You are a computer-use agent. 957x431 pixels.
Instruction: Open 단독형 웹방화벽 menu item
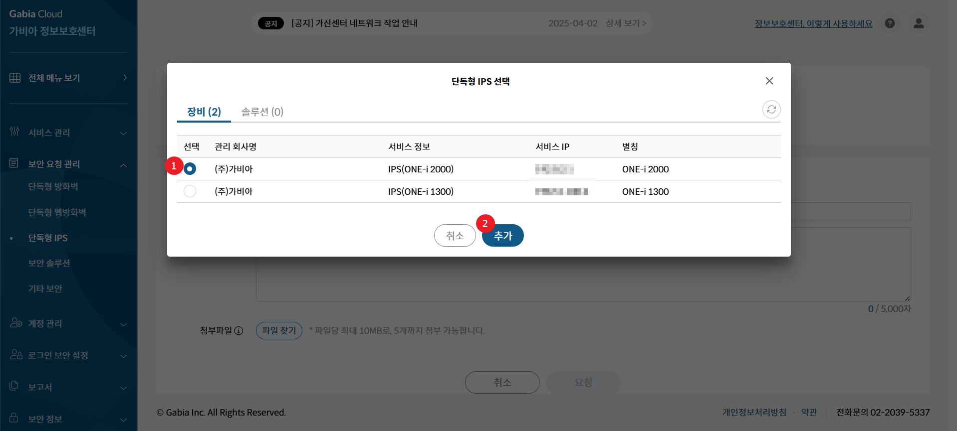[57, 212]
